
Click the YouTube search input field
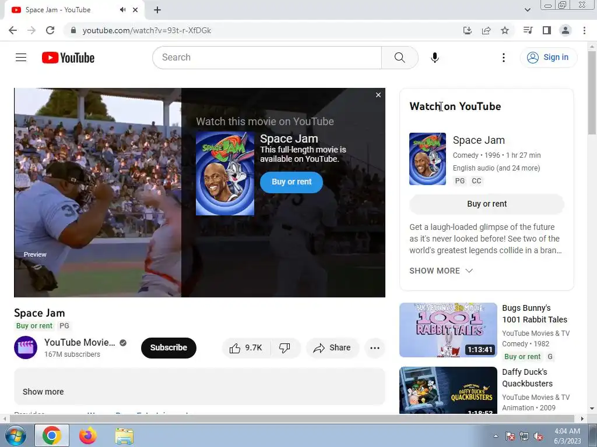point(267,58)
